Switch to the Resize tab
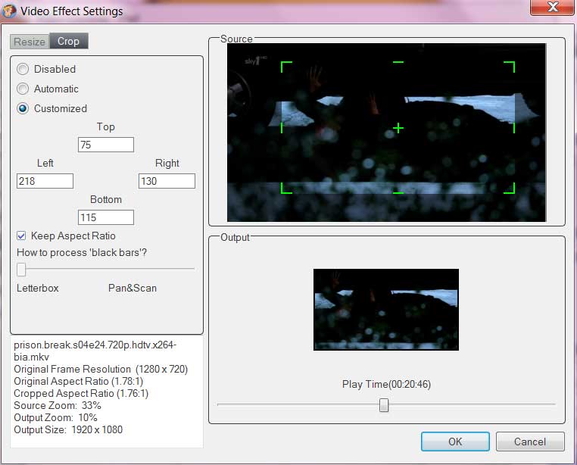The height and width of the screenshot is (465, 577). click(x=30, y=42)
